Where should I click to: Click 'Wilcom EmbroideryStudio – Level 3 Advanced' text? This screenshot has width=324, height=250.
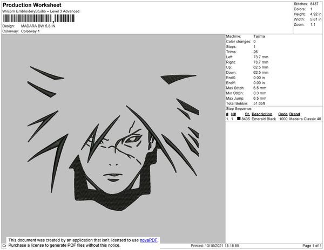click(41, 11)
